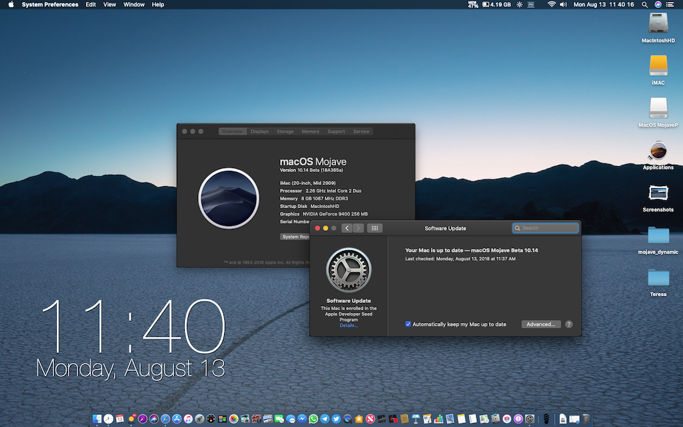The height and width of the screenshot is (427, 683).
Task: Open Keynote from the Dock
Action: point(415,419)
